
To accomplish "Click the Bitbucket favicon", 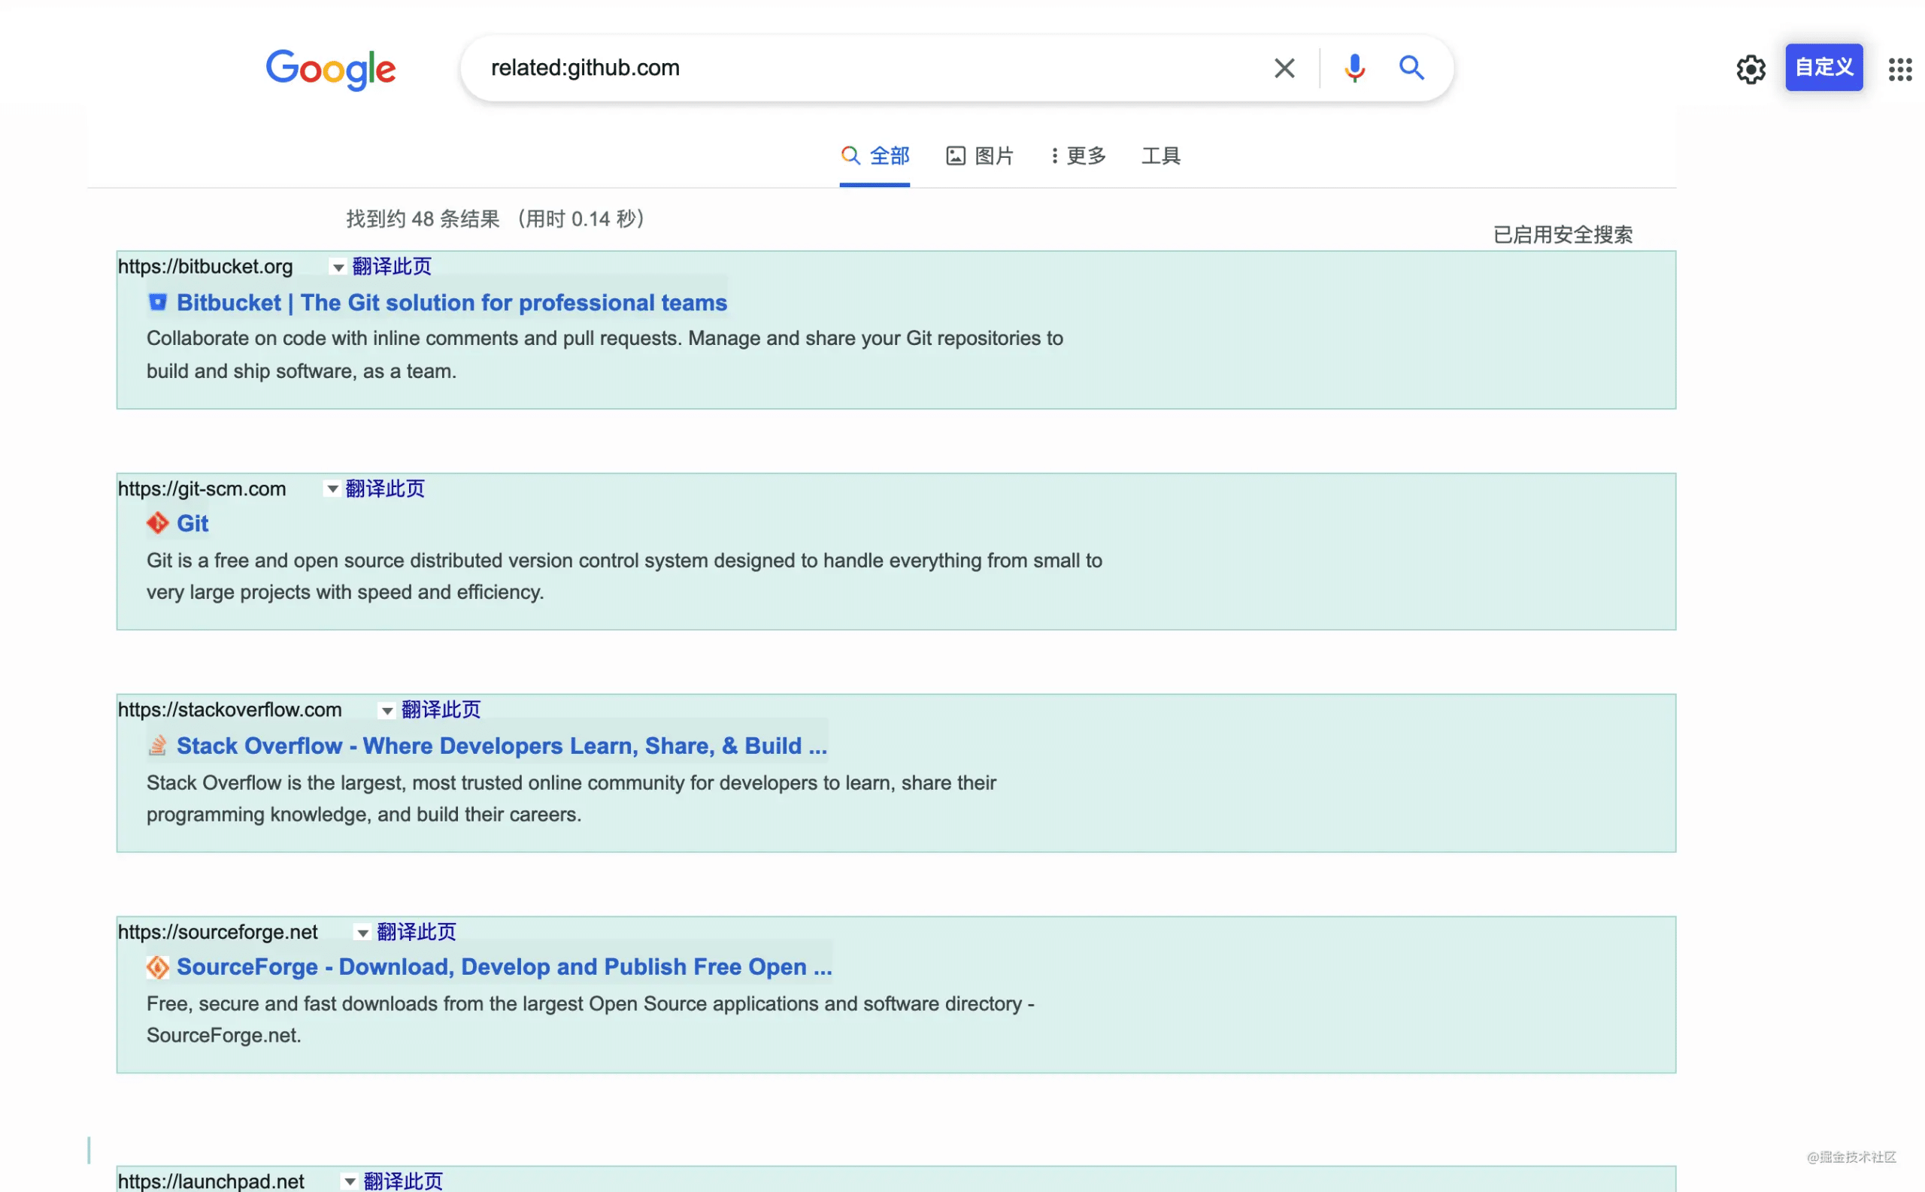I will pyautogui.click(x=158, y=302).
